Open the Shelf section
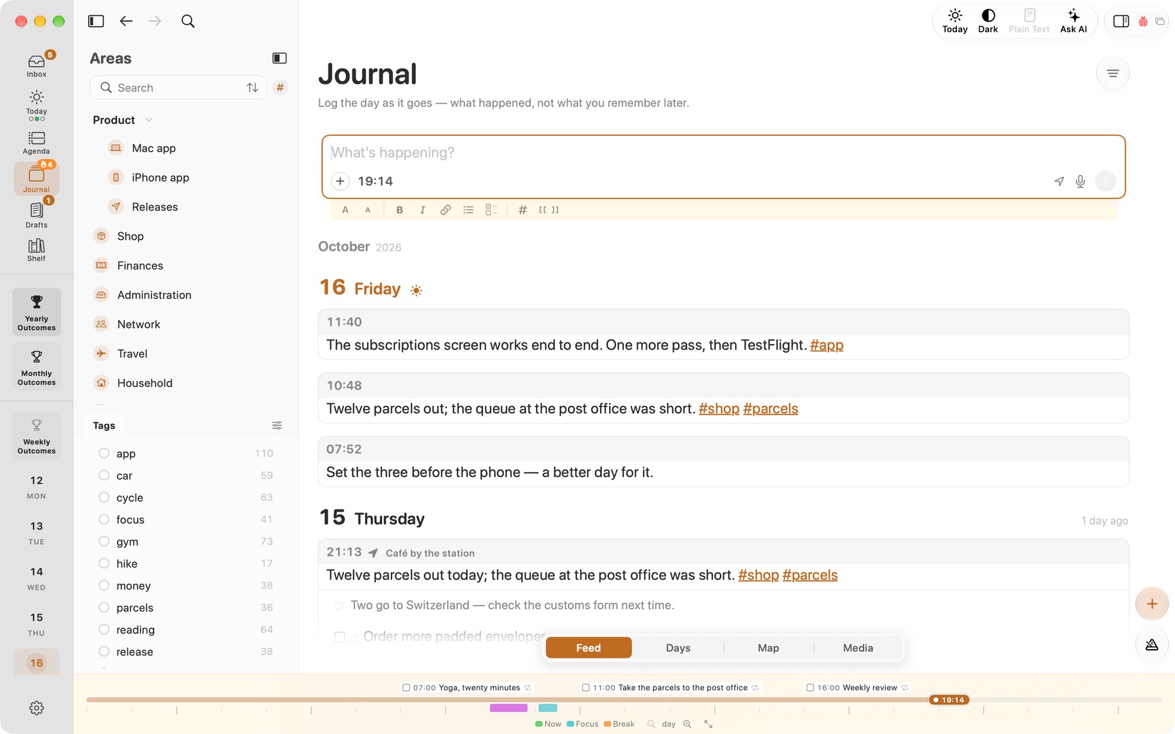The height and width of the screenshot is (734, 1175). 37,250
